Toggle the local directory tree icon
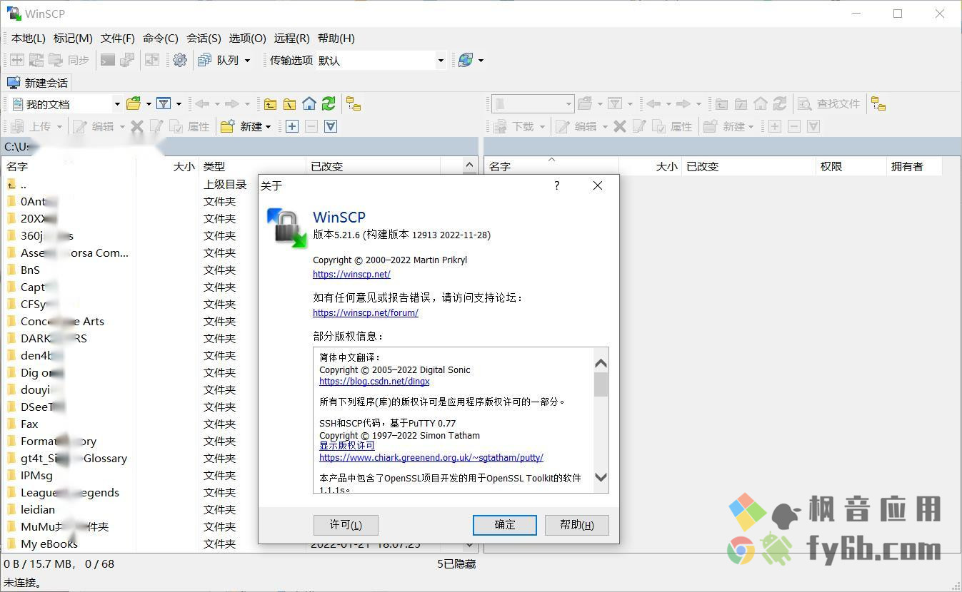The width and height of the screenshot is (962, 592). click(354, 104)
